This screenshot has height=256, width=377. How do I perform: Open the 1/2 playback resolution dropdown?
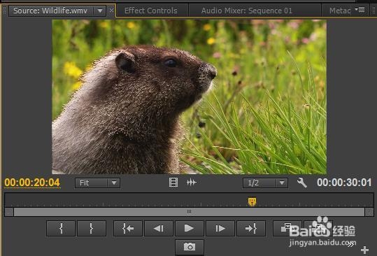[265, 183]
